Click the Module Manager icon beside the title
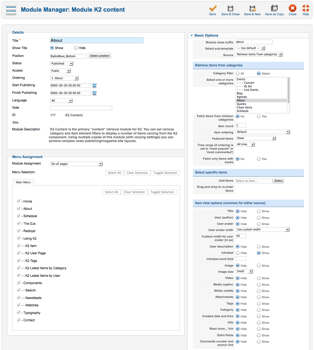This screenshot has height=350, width=314. click(11, 10)
